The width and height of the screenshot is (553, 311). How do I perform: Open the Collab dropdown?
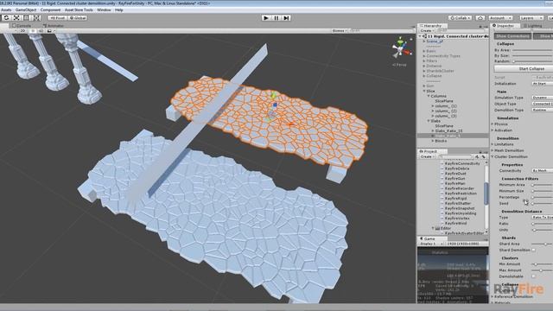pos(461,17)
